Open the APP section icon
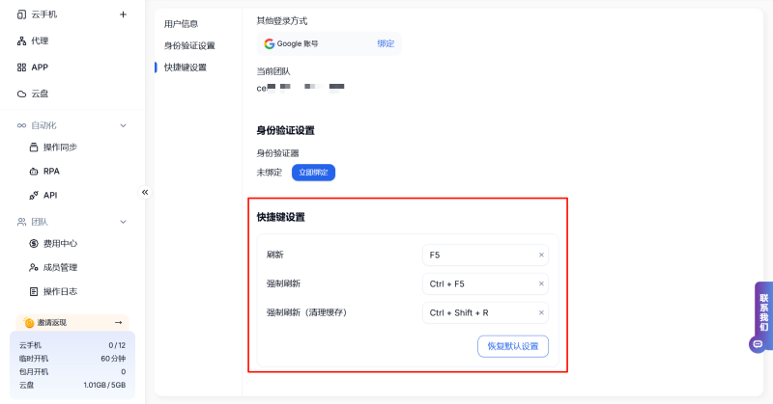This screenshot has width=773, height=404. [x=21, y=67]
